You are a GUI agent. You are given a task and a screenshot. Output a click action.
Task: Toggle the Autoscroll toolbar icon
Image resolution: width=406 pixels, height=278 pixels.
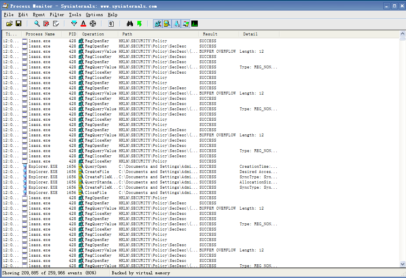pos(46,24)
